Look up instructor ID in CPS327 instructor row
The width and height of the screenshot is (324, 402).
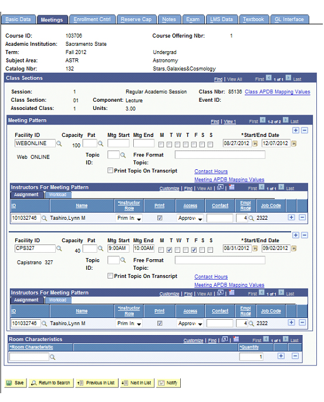pos(44,324)
